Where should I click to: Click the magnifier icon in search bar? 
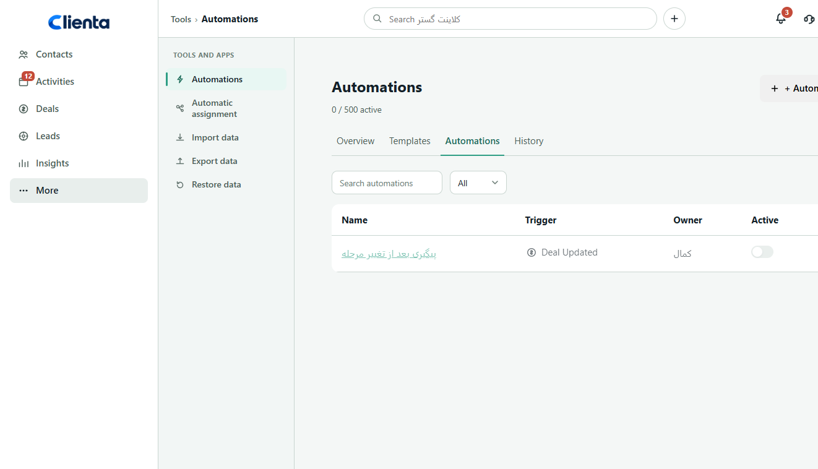pos(377,19)
